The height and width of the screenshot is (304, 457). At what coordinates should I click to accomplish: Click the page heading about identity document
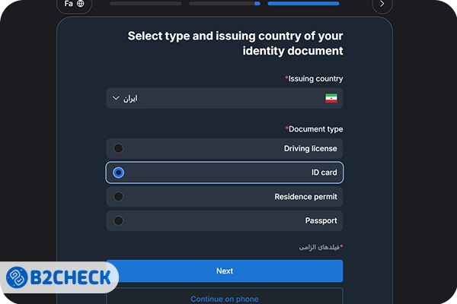235,43
